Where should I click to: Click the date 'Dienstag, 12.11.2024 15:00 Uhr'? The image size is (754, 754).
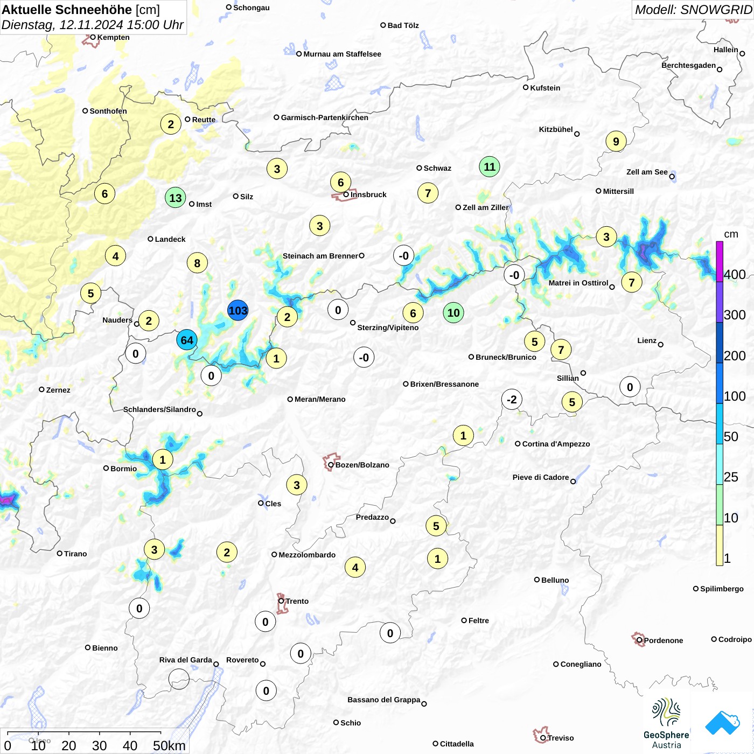pos(93,25)
